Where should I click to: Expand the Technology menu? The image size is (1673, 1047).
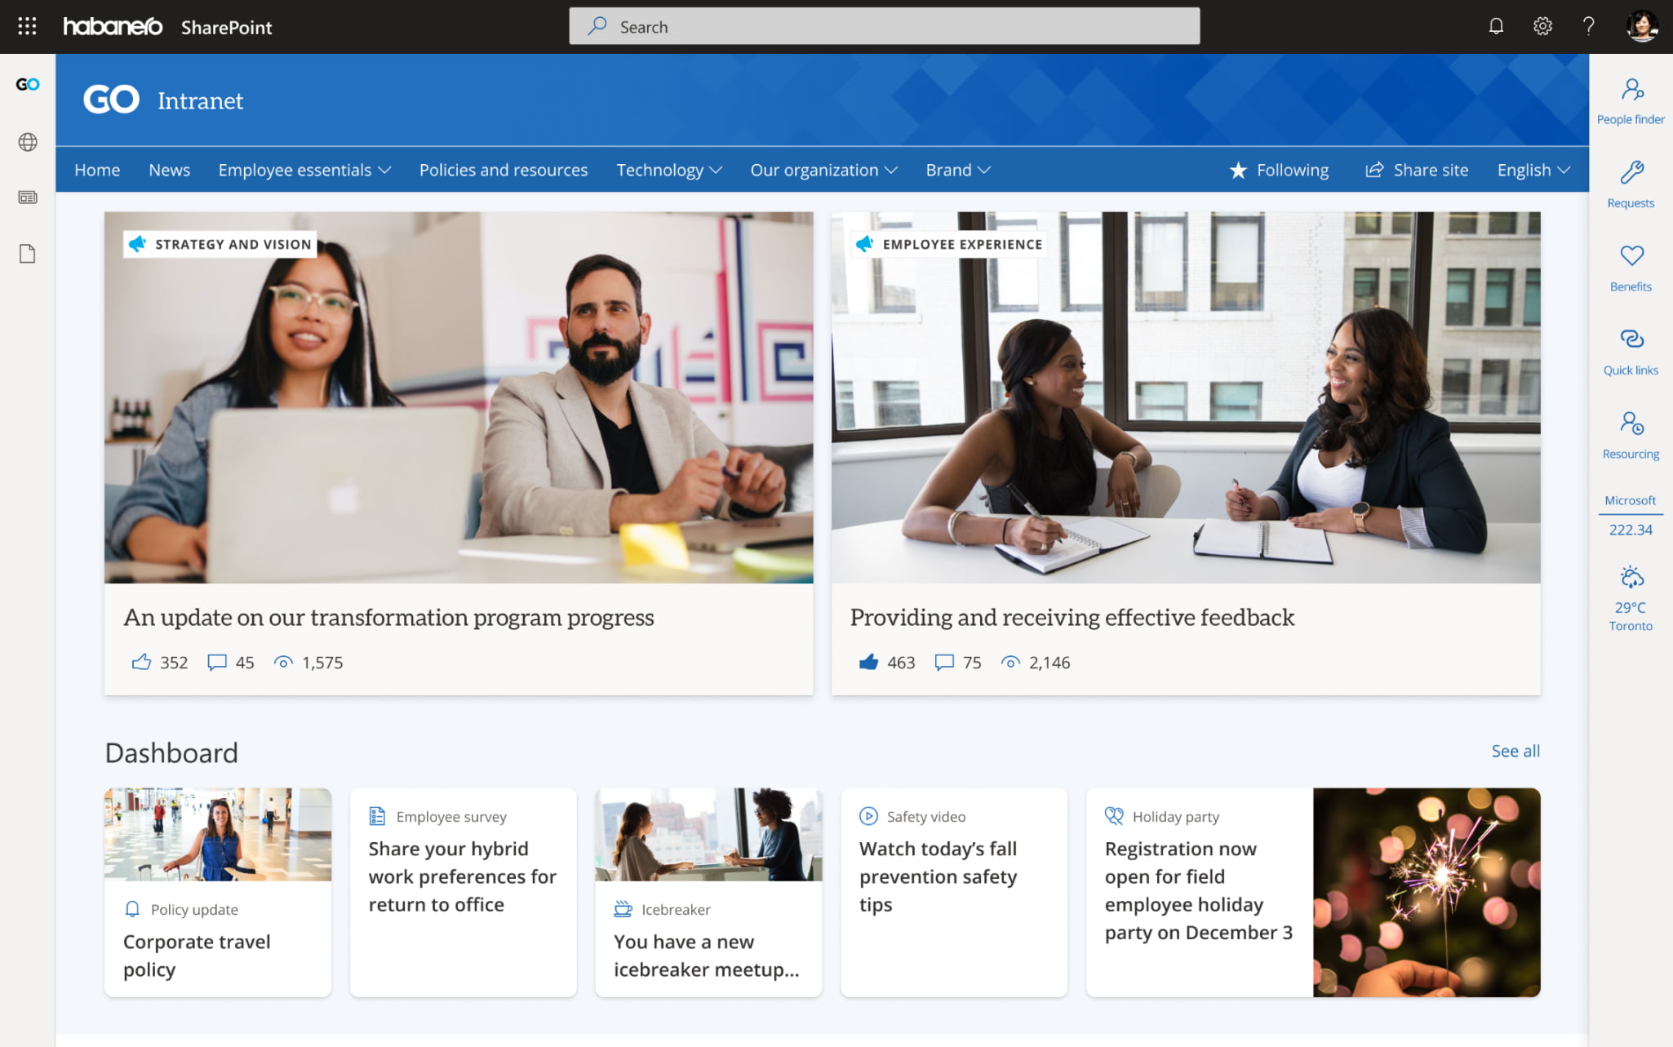pos(668,170)
